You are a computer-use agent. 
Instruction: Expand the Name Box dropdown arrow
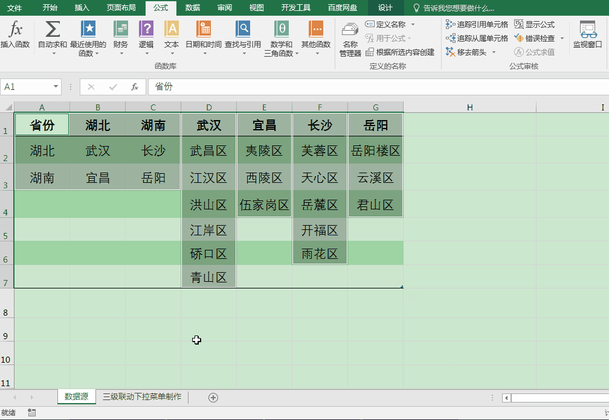[56, 86]
